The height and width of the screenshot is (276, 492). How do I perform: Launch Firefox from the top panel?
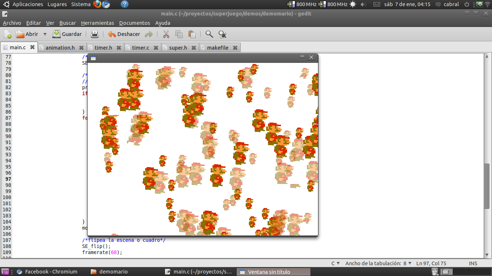pos(97,4)
